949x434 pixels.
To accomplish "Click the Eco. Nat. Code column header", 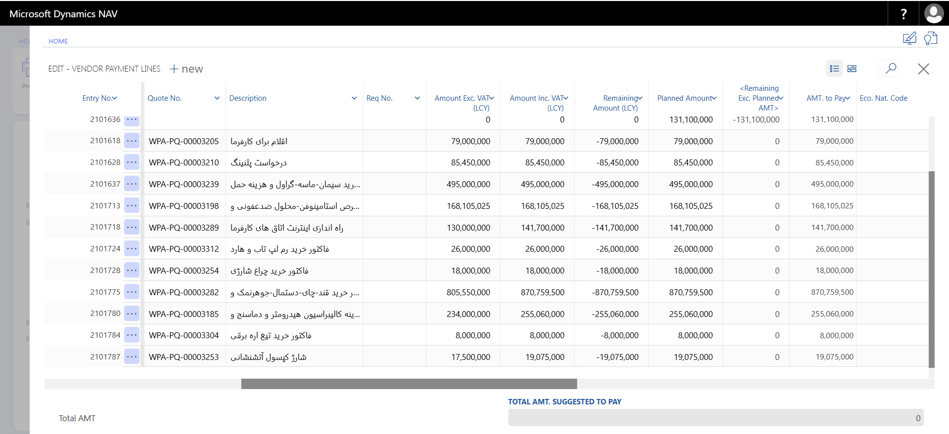I will 883,98.
